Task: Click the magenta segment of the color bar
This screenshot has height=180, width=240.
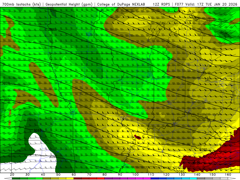Action: (147, 178)
